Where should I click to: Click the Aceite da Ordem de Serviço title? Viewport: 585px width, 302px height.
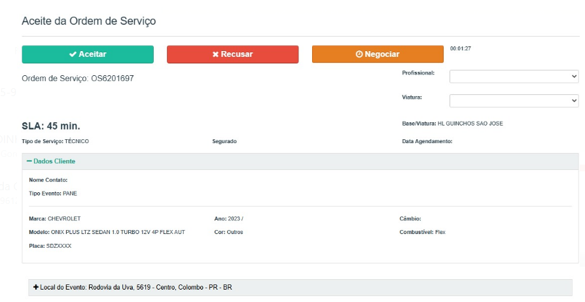(88, 21)
